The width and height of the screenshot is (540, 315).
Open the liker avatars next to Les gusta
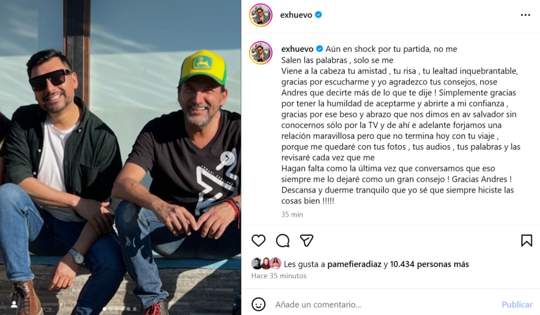[x=266, y=264]
